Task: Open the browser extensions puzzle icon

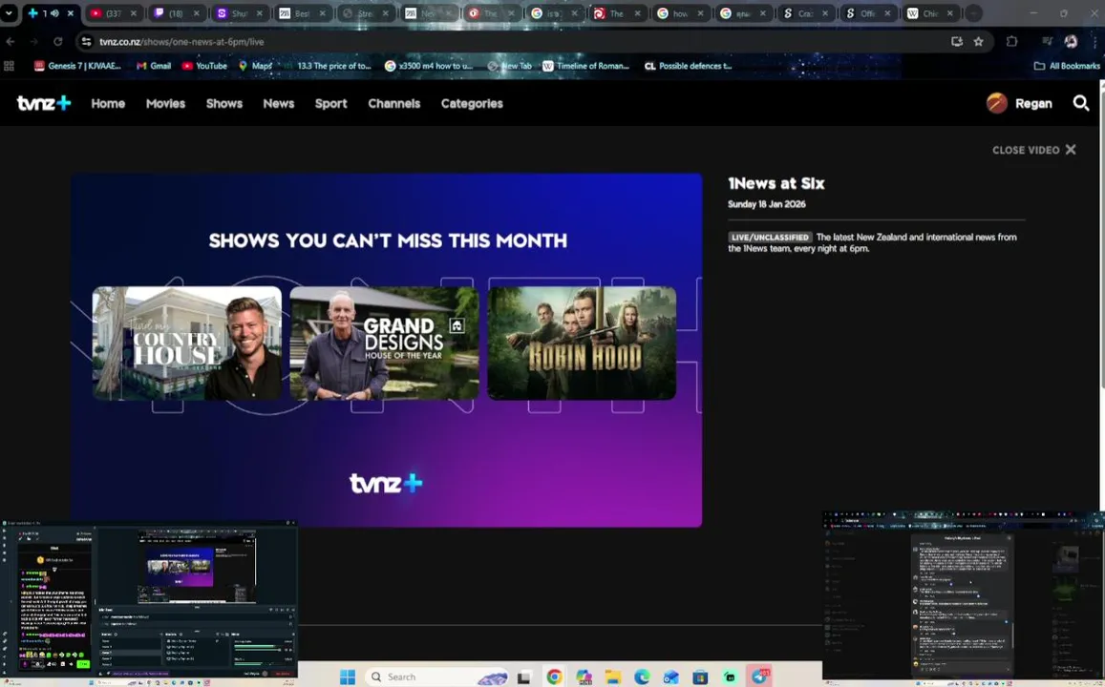Action: (x=1012, y=42)
